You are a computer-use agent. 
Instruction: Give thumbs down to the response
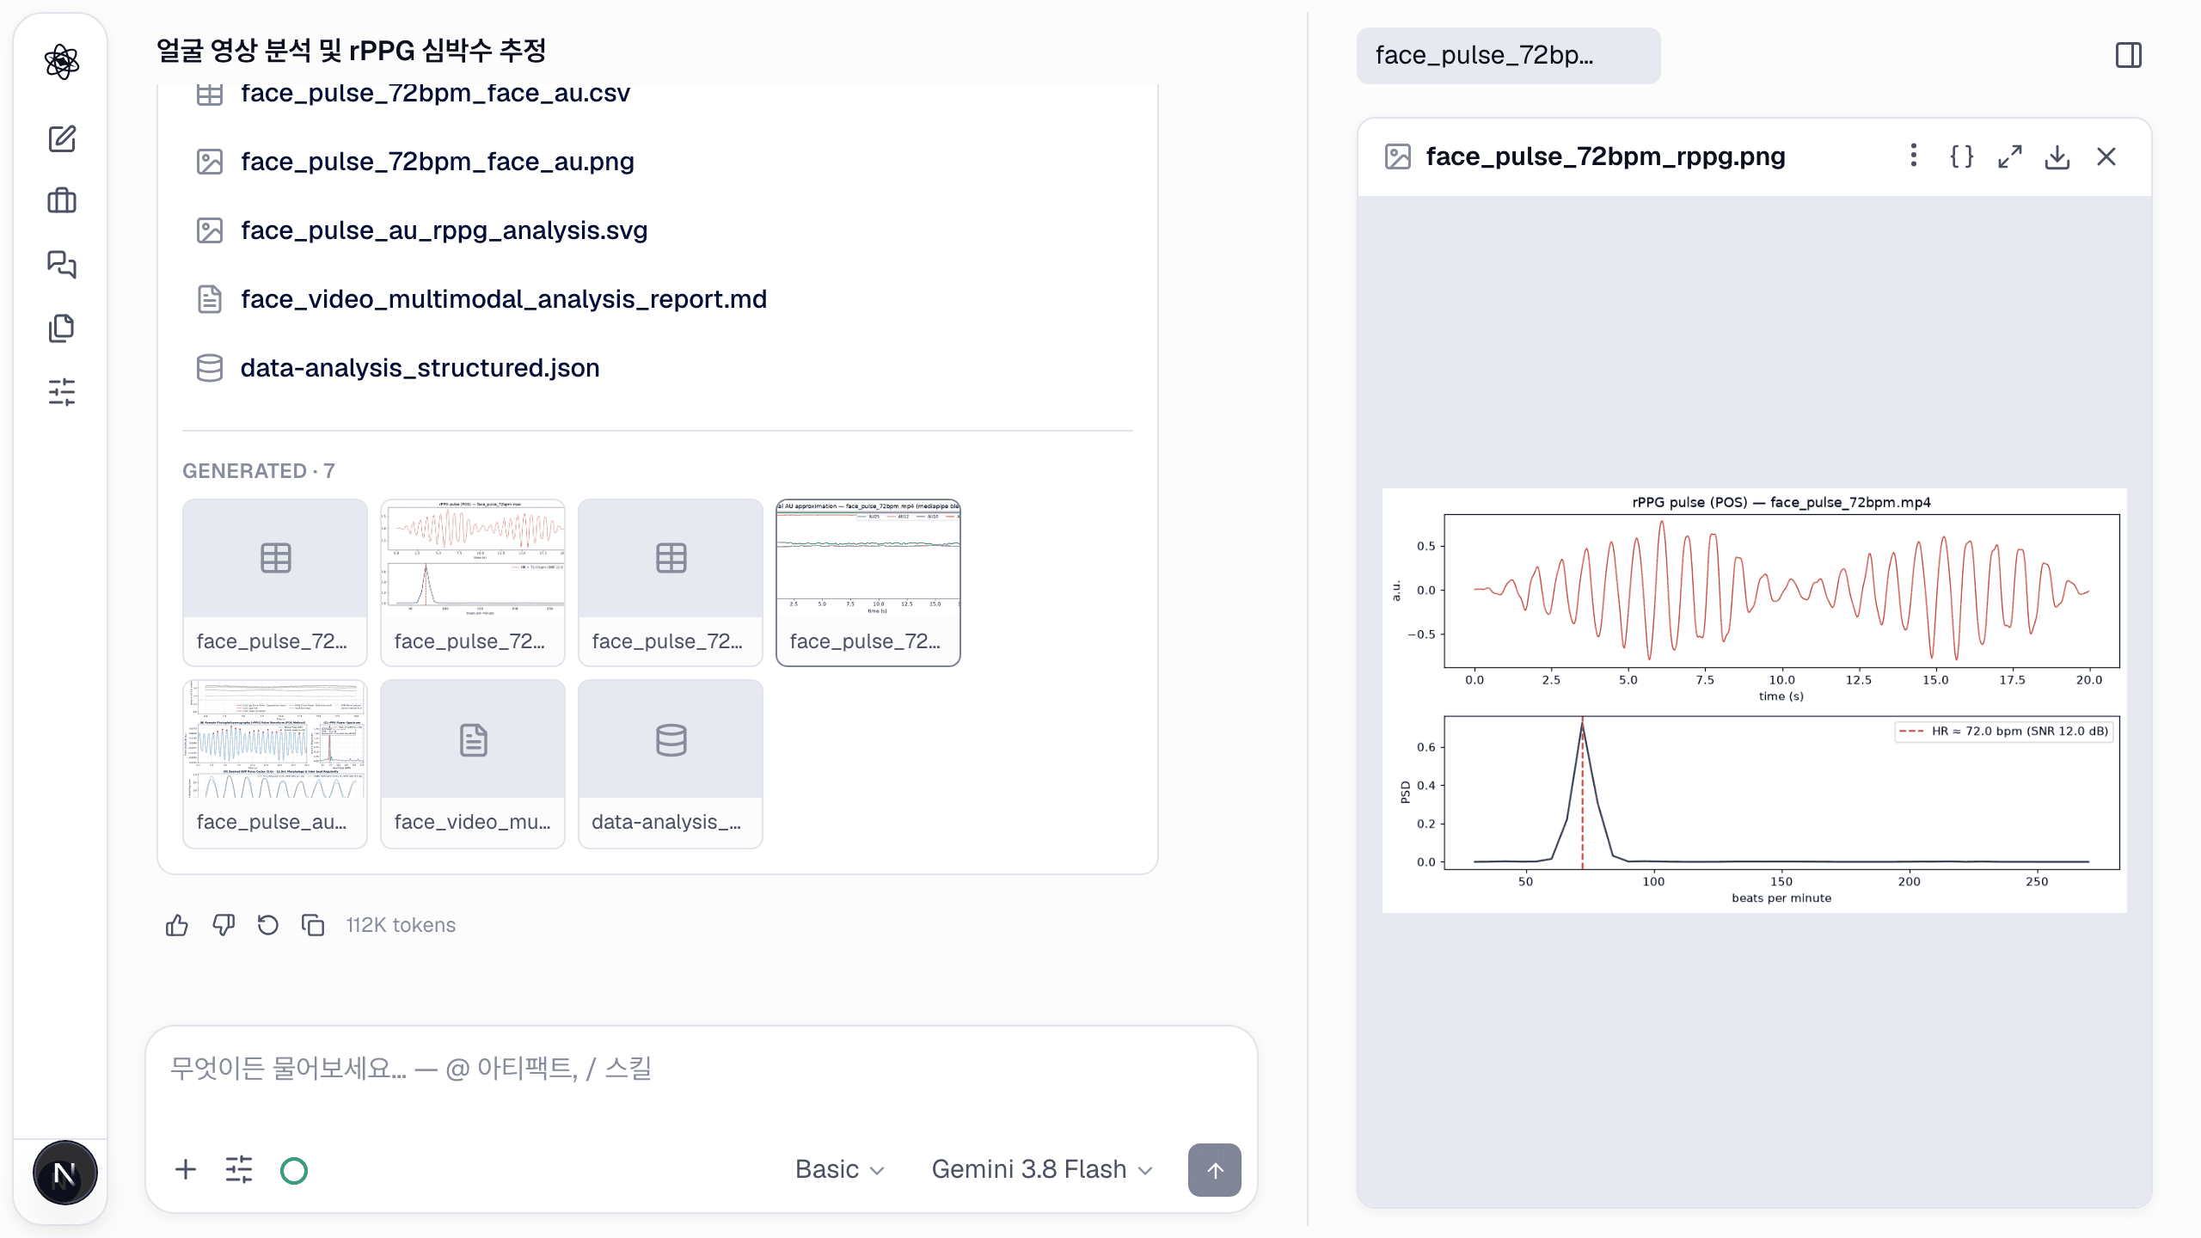(x=224, y=925)
